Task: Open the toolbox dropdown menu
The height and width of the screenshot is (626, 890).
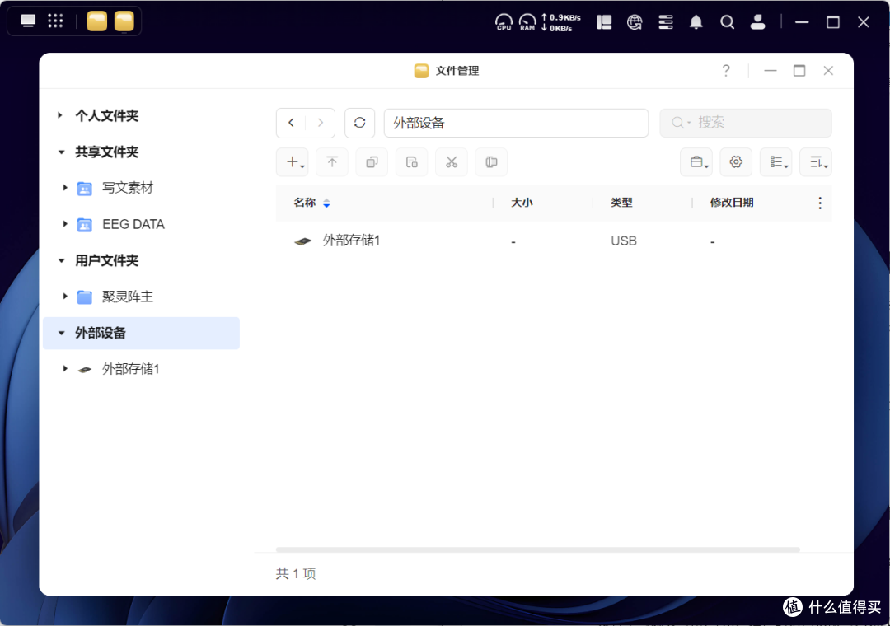Action: pos(696,162)
